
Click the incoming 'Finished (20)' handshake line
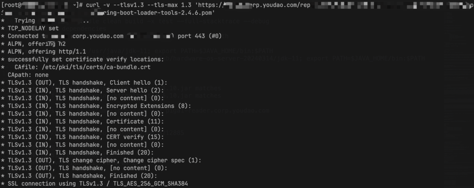point(77,152)
